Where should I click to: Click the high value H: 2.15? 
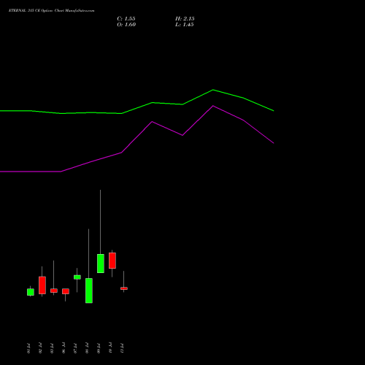coord(185,19)
